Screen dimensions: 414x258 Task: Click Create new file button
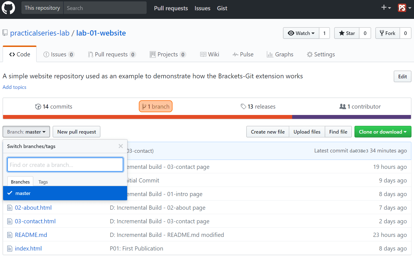tap(268, 132)
